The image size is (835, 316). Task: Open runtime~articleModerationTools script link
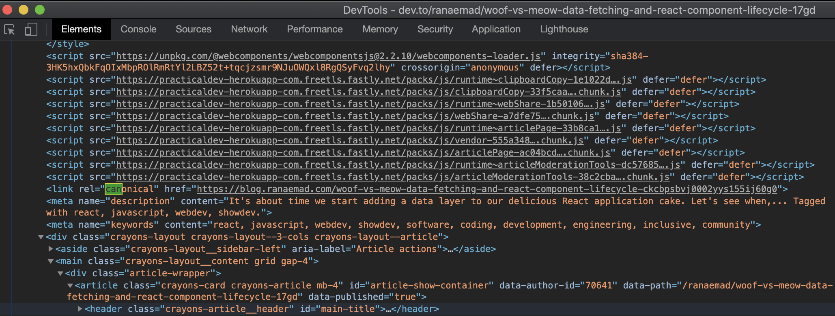(x=398, y=164)
